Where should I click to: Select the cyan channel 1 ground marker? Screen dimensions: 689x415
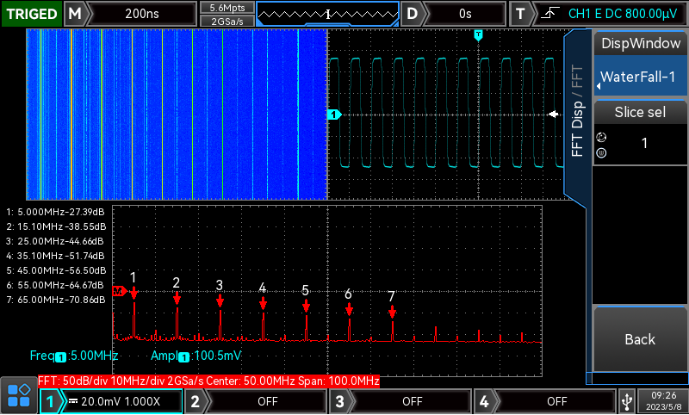(334, 115)
